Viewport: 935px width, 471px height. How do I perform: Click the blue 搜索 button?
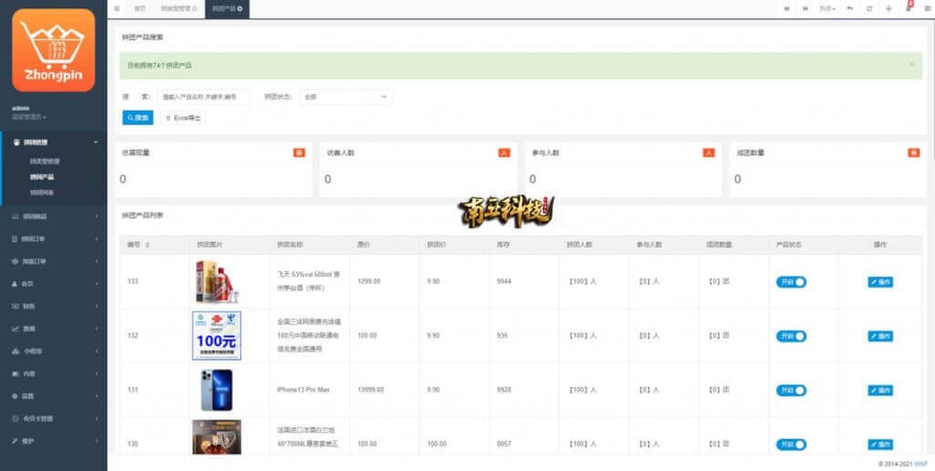(x=138, y=118)
